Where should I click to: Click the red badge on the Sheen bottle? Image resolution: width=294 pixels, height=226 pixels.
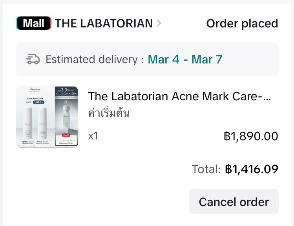pyautogui.click(x=66, y=136)
